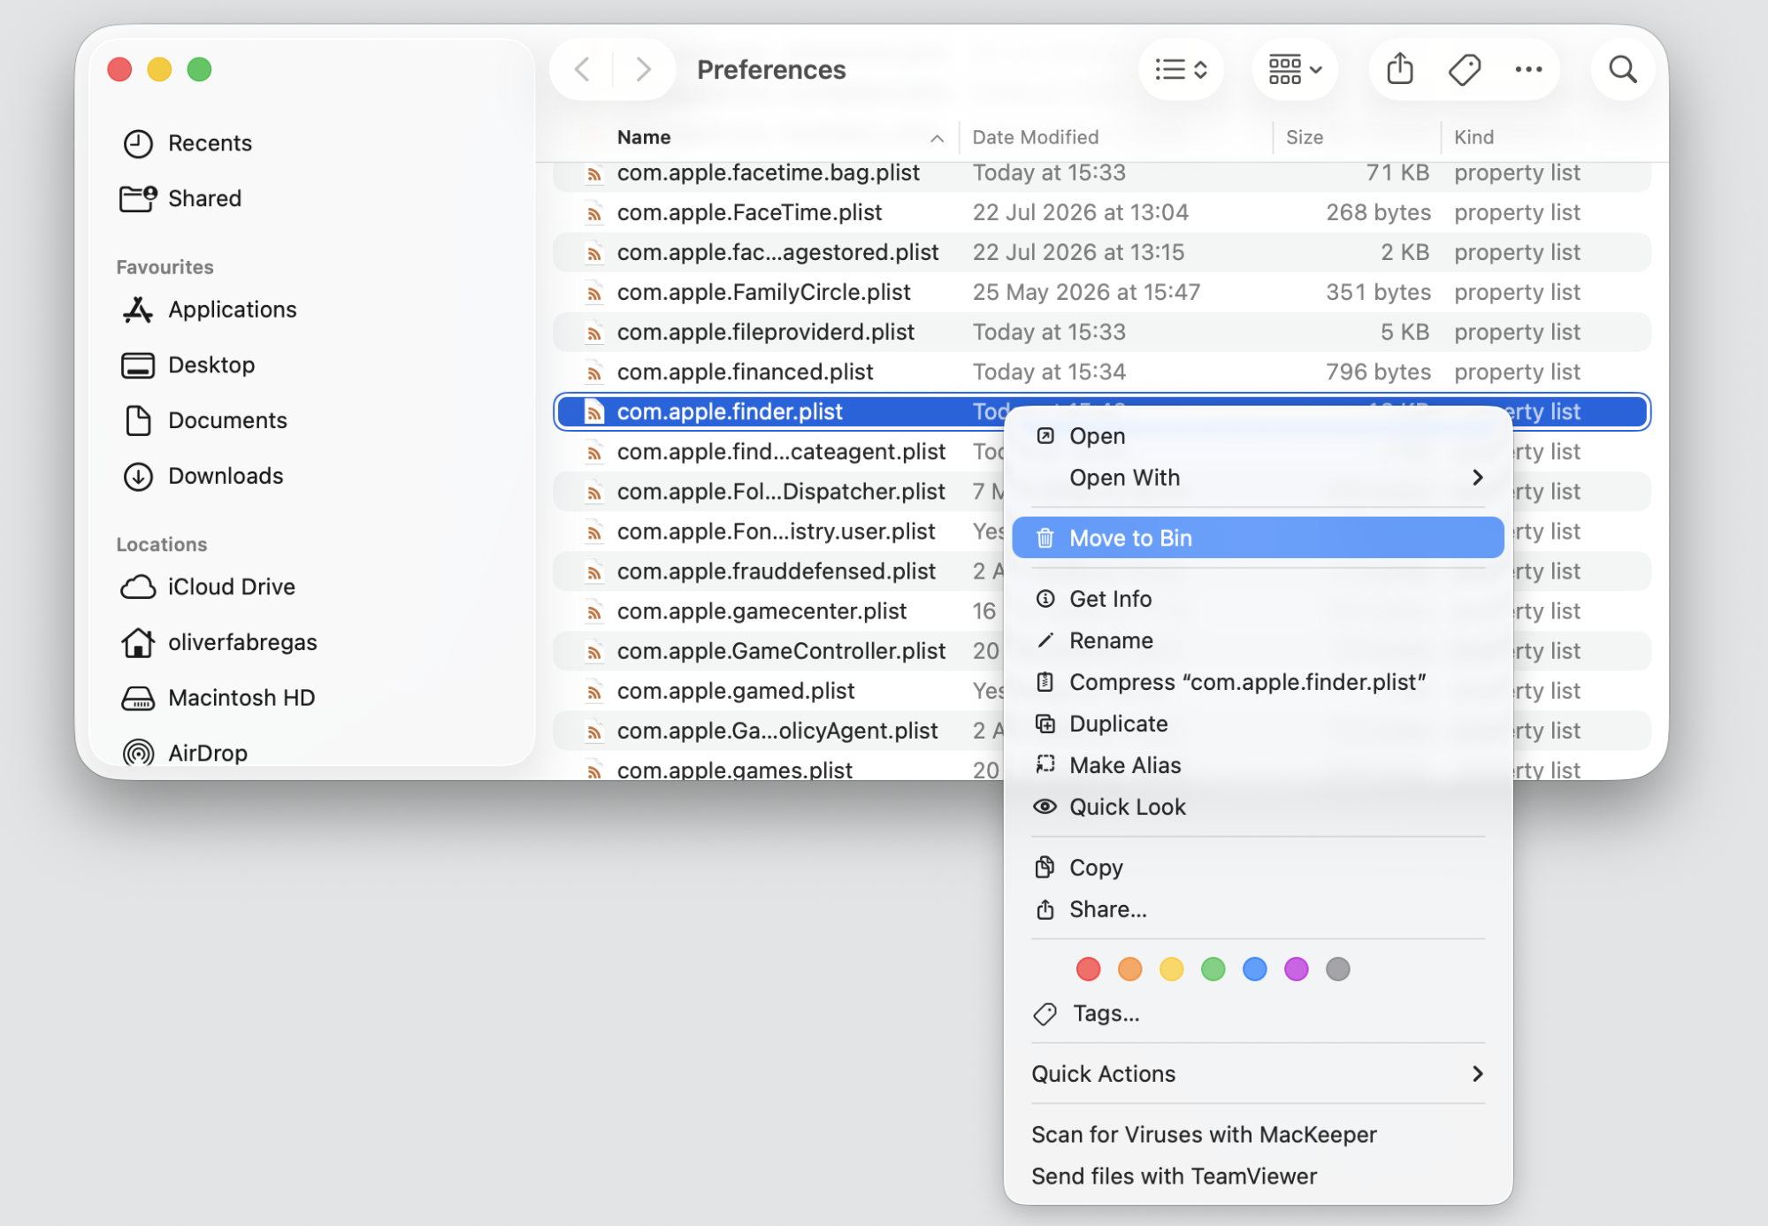The width and height of the screenshot is (1768, 1226).
Task: Choose Get Info from the context menu
Action: point(1258,599)
